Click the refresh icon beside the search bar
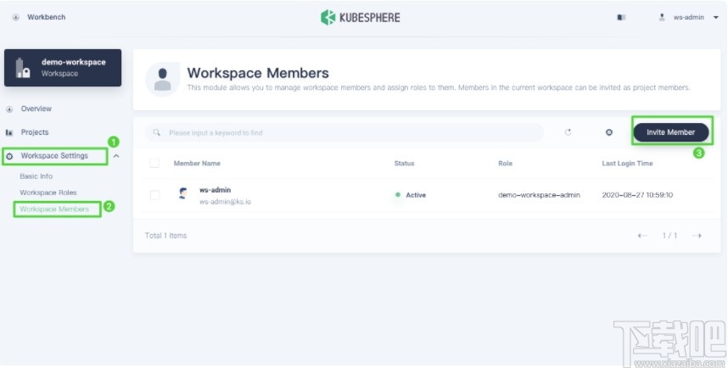The height and width of the screenshot is (368, 728). [x=568, y=132]
